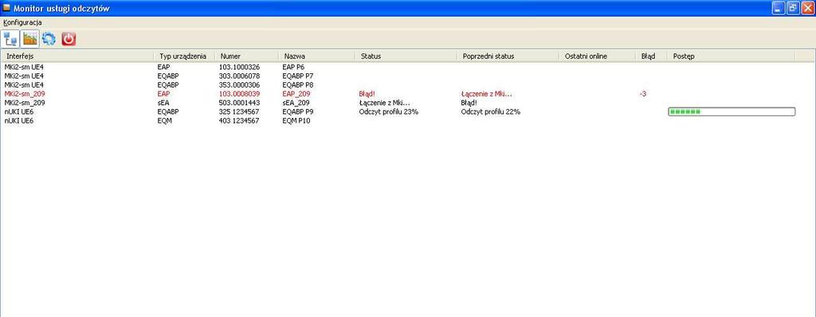Click previous status Odczyt profilu 22%
Screen dimensions: 816x317
pos(491,112)
